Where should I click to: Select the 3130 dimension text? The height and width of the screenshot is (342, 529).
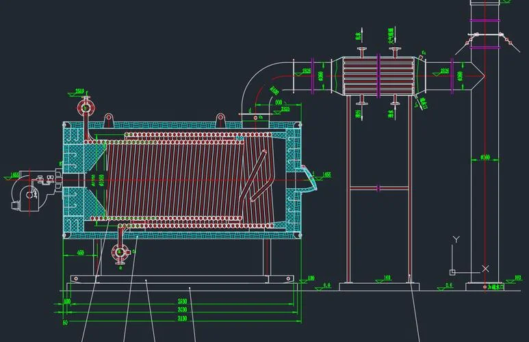point(182,318)
